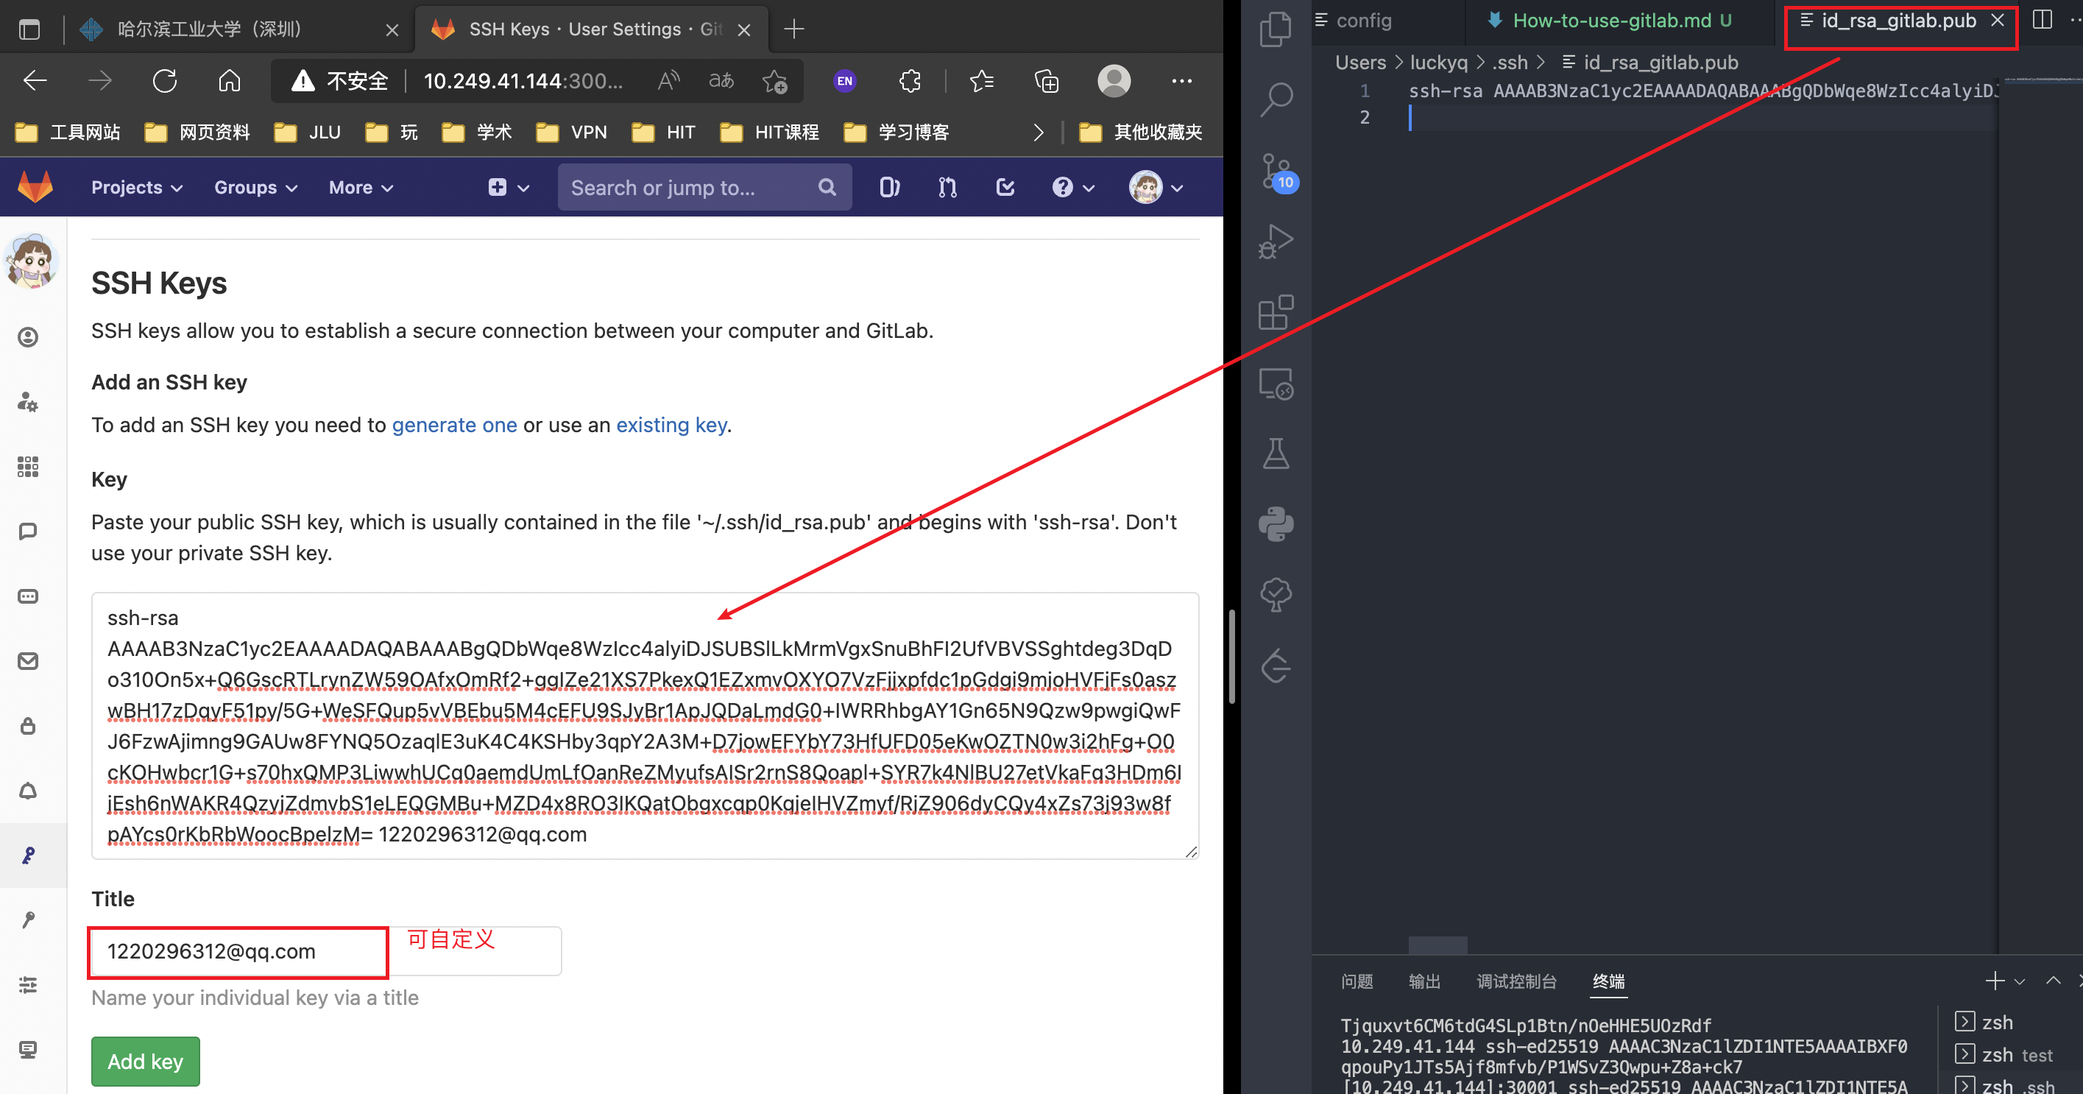Open 调试控制台 panel tab
This screenshot has width=2083, height=1094.
[x=1516, y=981]
